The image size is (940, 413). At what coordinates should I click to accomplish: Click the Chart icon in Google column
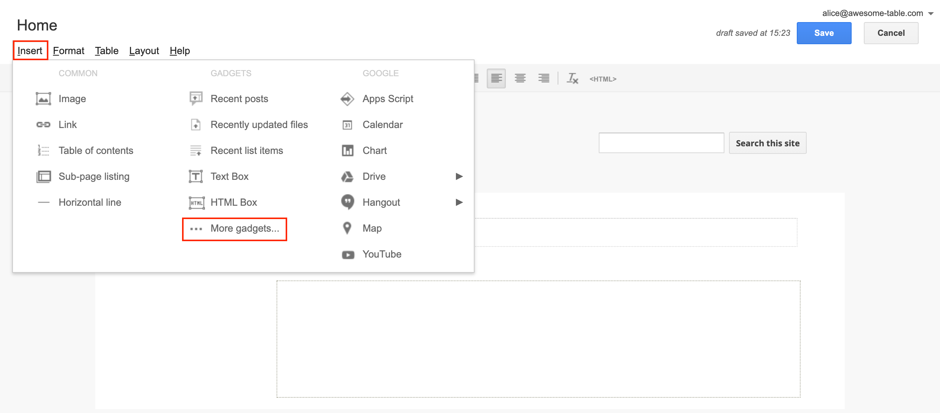(x=347, y=151)
